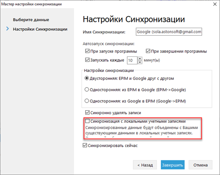Screen dimensions: 220x175
Task: Click the 'Мастер настройки синхронизации' title bar
Action: [x=32, y=4]
